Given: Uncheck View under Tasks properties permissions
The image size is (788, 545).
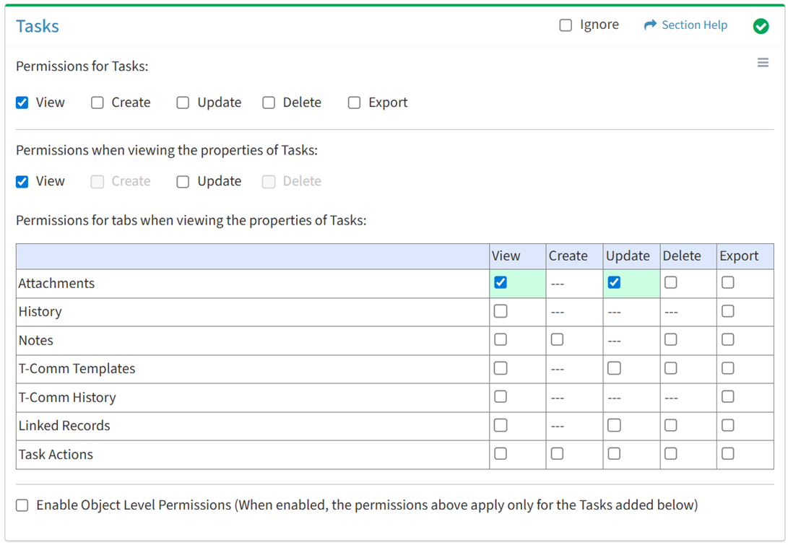Looking at the screenshot, I should pyautogui.click(x=22, y=181).
